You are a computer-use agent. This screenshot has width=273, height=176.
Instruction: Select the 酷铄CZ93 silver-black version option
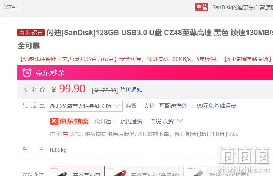219,171
